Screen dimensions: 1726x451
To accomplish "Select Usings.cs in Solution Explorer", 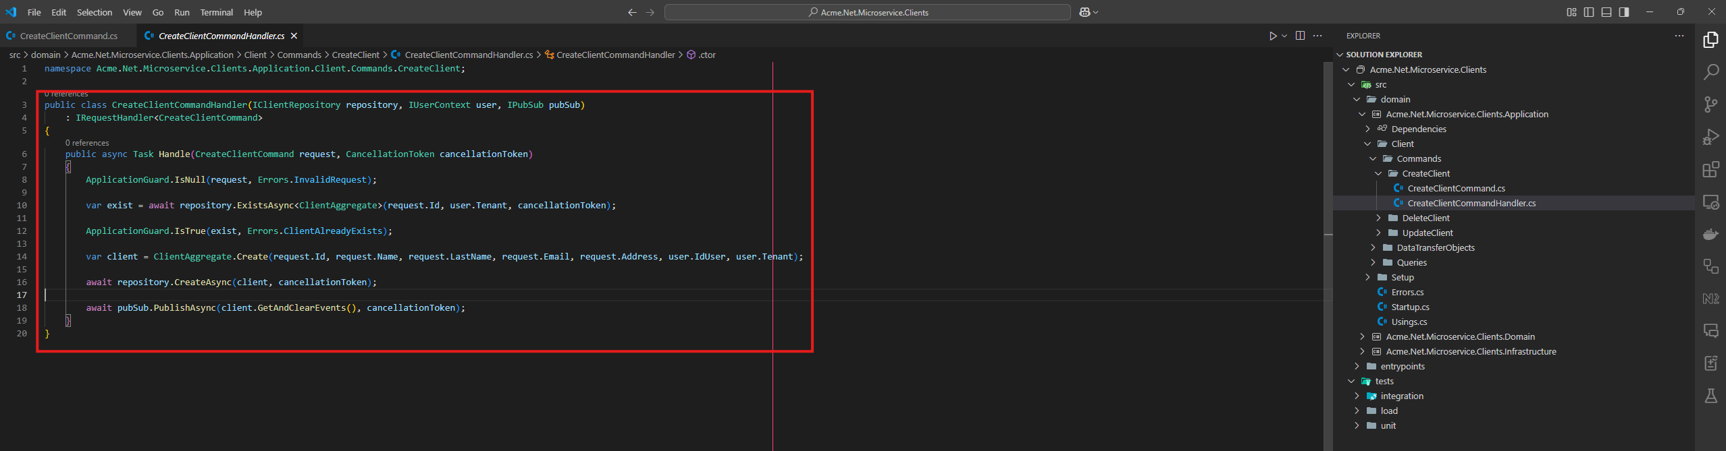I will point(1409,322).
